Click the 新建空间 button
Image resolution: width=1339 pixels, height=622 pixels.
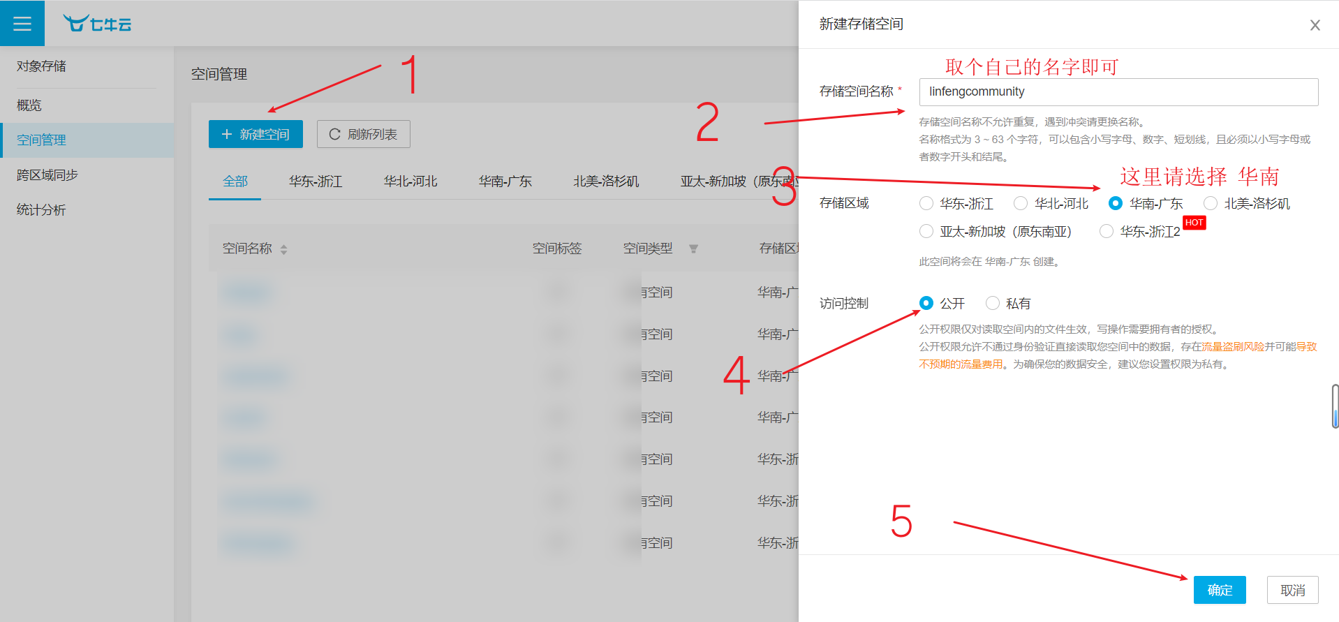(256, 134)
